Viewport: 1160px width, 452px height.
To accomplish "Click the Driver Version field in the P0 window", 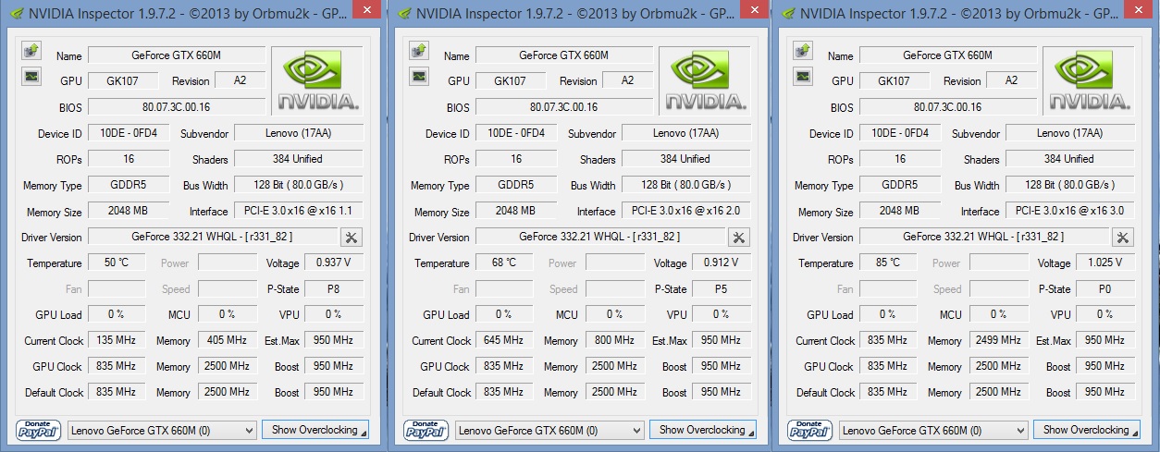I will coord(983,238).
